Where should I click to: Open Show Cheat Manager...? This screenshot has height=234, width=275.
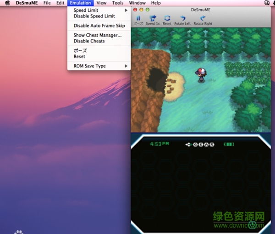pos(99,35)
